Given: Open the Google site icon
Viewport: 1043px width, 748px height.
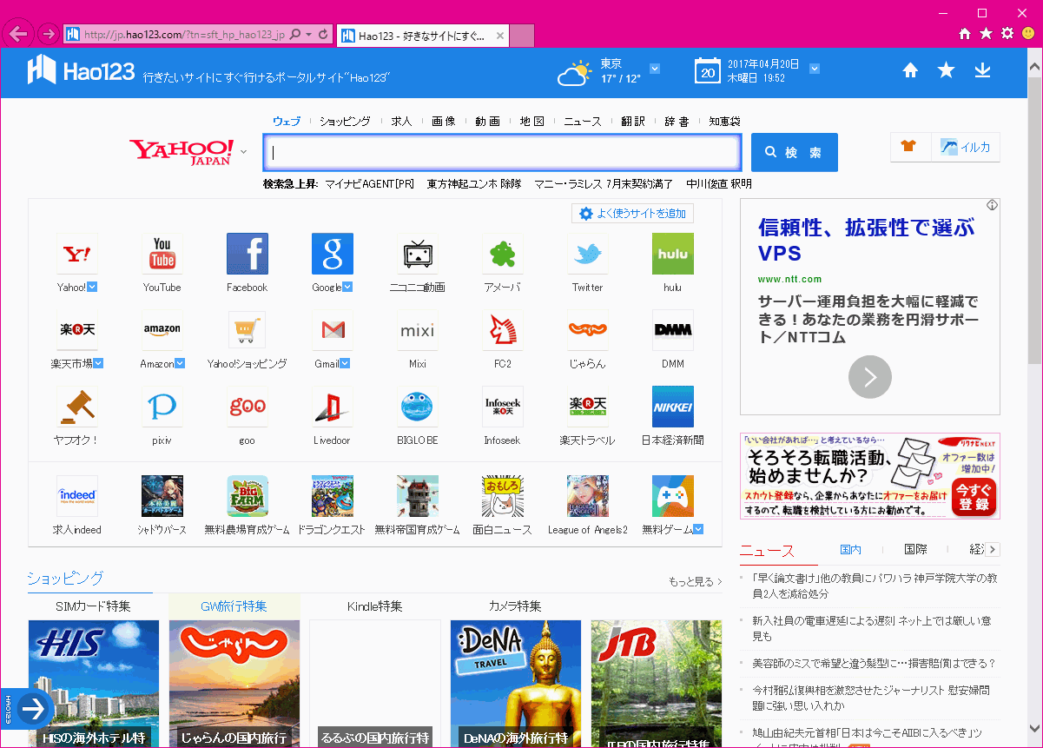Looking at the screenshot, I should tap(333, 254).
